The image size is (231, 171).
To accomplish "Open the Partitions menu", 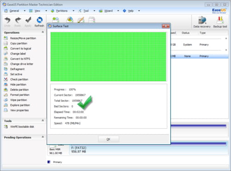I will (61, 11).
